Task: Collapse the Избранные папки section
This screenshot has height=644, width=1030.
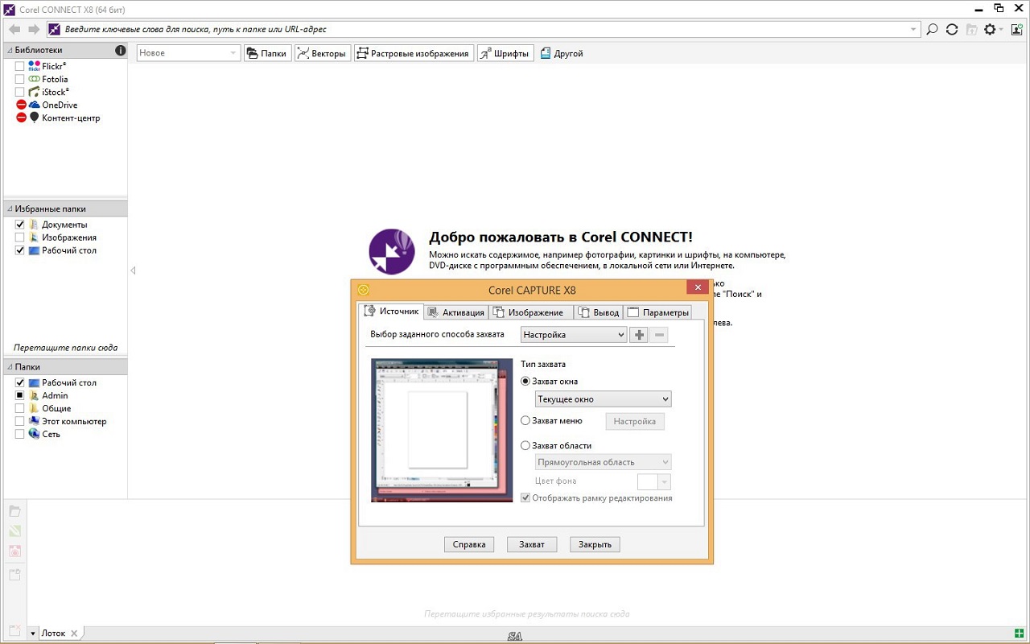Action: point(10,208)
